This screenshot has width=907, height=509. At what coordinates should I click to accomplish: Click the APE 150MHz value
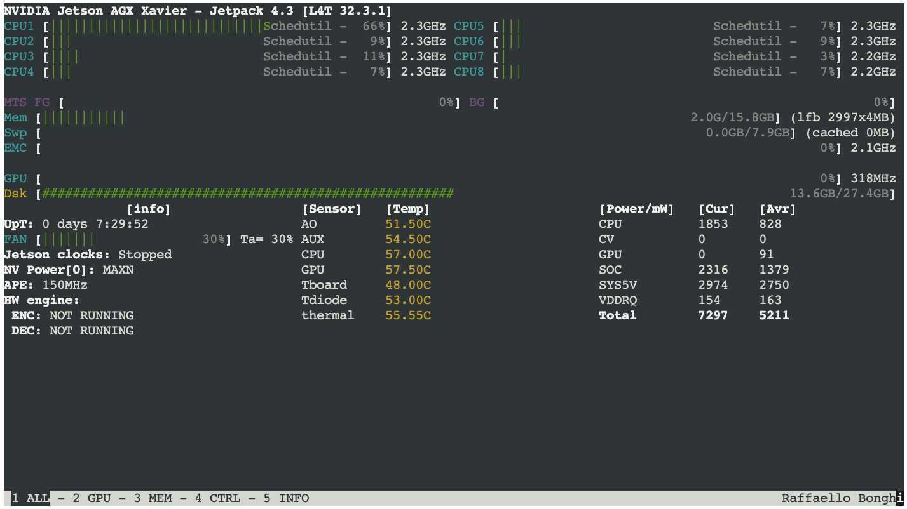pyautogui.click(x=65, y=285)
